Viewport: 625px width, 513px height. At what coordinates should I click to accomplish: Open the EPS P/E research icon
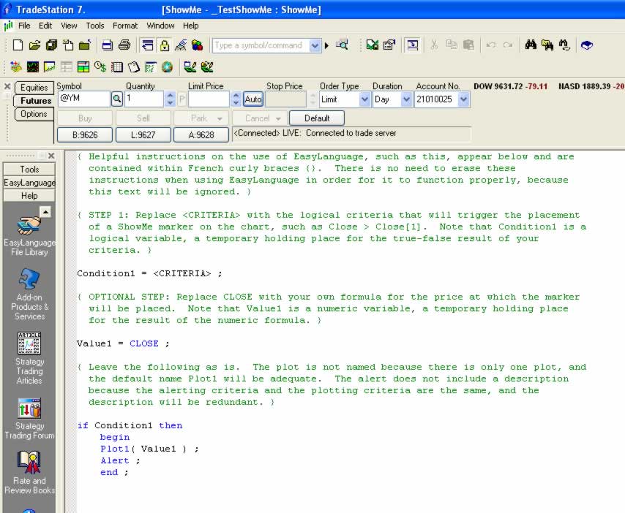coord(151,66)
